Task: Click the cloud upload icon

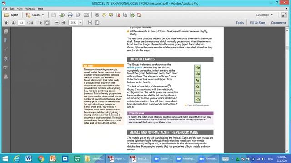Action: (62, 15)
